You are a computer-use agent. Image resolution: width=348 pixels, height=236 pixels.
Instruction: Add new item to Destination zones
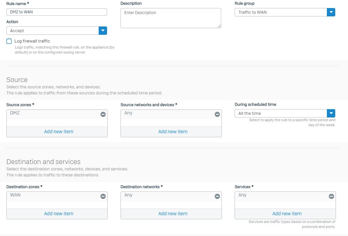(59, 214)
